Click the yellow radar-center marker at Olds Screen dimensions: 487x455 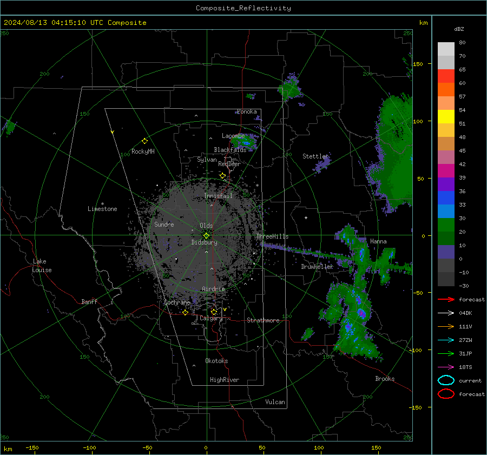coord(206,236)
